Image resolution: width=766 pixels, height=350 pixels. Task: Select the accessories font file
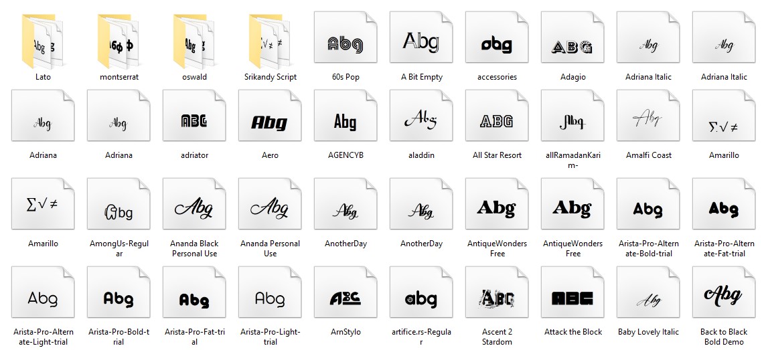click(x=497, y=43)
